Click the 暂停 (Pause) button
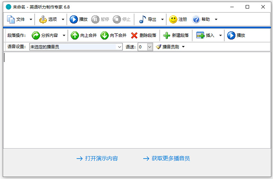This screenshot has width=273, height=179. pos(100,19)
